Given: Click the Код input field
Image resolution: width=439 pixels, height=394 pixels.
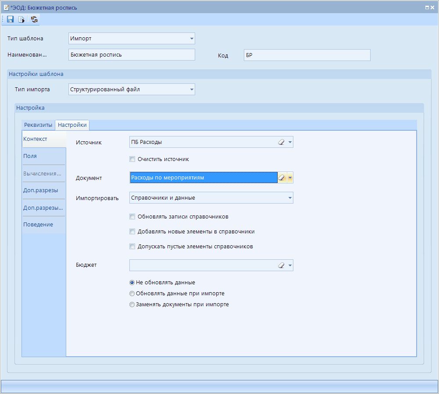Looking at the screenshot, I should pyautogui.click(x=307, y=55).
